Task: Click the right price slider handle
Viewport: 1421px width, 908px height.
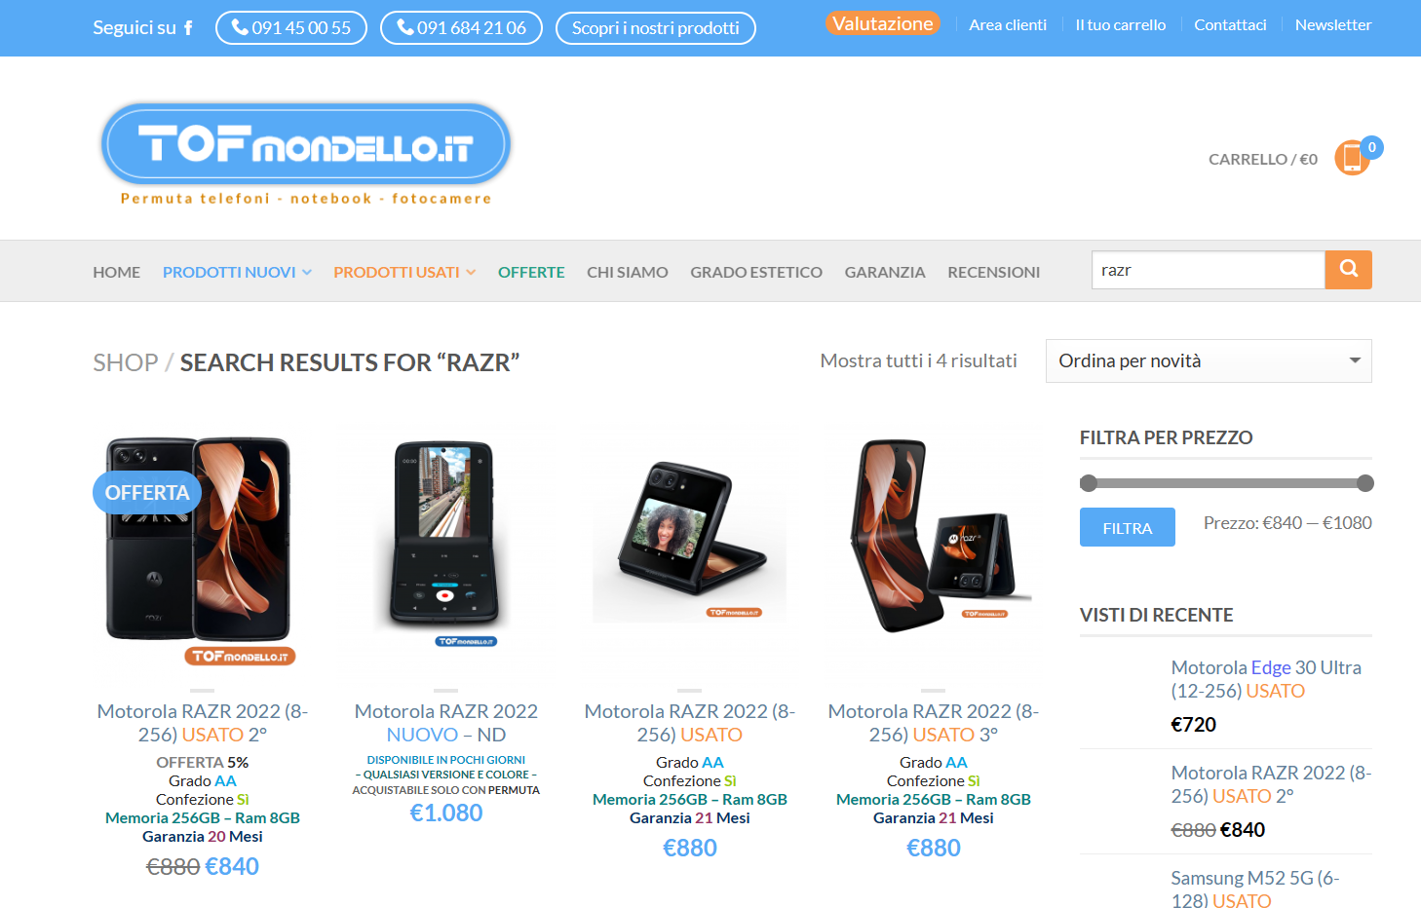Action: (x=1365, y=483)
